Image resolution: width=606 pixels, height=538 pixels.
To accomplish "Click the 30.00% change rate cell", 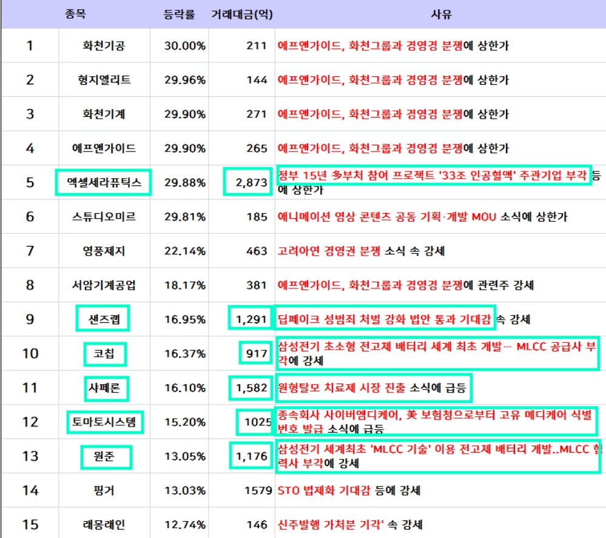I will (185, 45).
